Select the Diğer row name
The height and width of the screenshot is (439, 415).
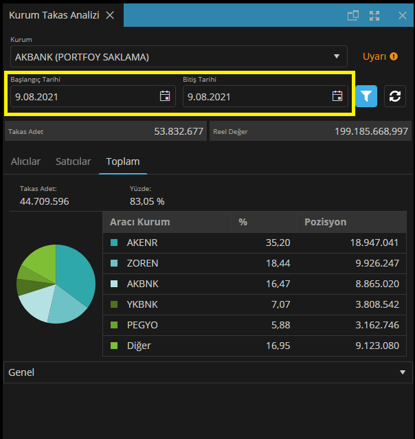[139, 346]
